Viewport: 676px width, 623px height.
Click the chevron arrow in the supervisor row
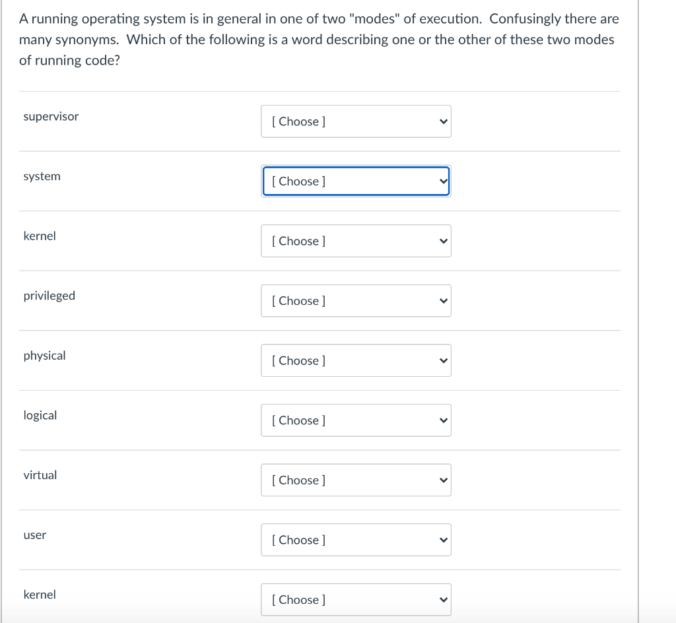pyautogui.click(x=444, y=121)
